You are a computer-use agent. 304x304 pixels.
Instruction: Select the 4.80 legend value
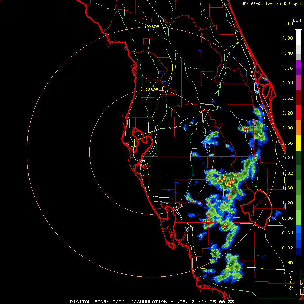(287, 38)
